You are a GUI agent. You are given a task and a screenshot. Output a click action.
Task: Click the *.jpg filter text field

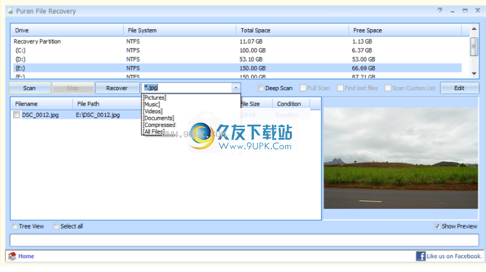[x=187, y=88]
